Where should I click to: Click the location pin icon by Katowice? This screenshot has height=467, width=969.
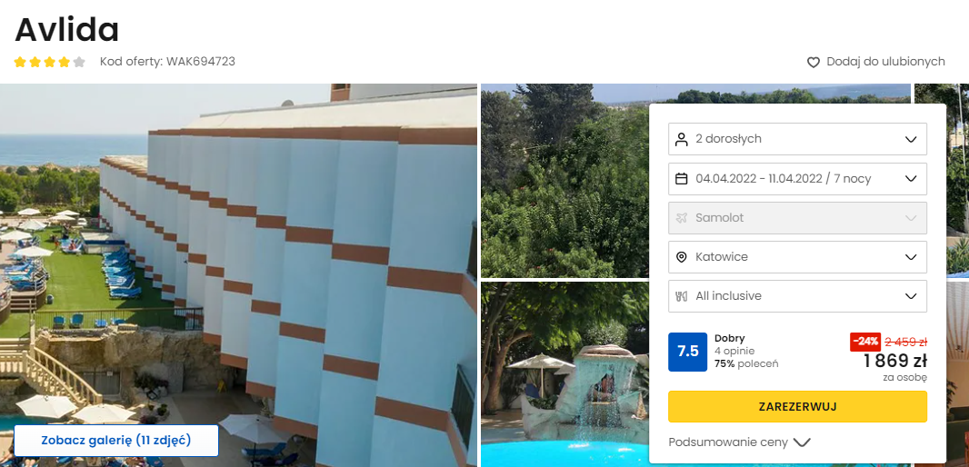682,257
